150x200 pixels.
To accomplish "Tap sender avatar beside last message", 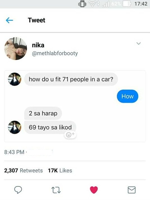I will (x=15, y=127).
